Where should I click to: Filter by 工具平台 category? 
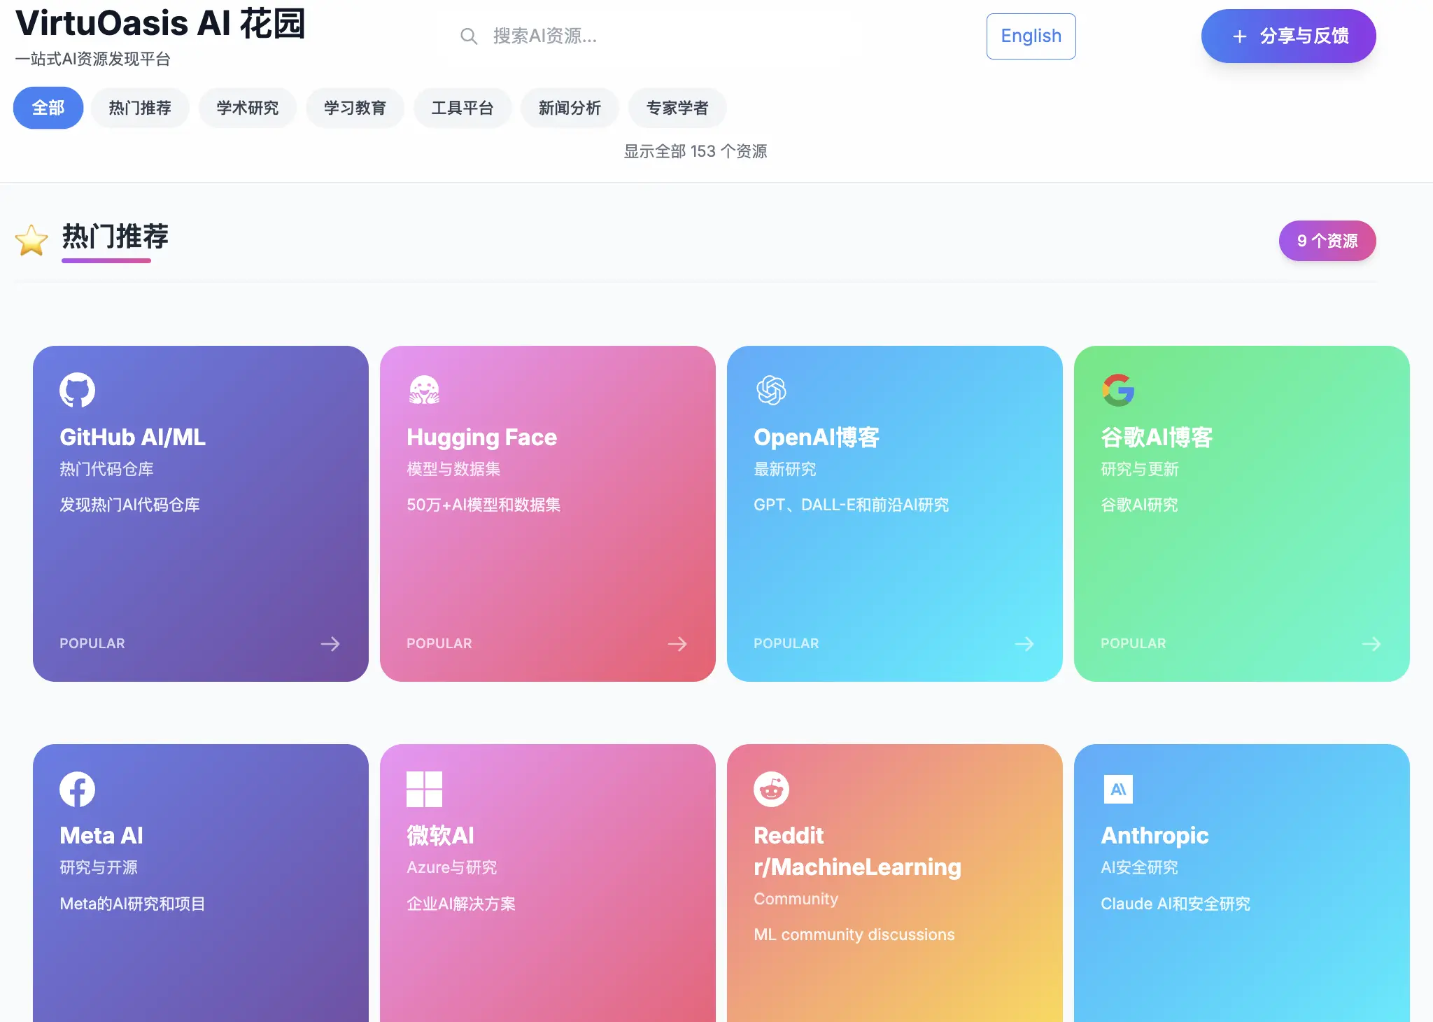[x=462, y=108]
